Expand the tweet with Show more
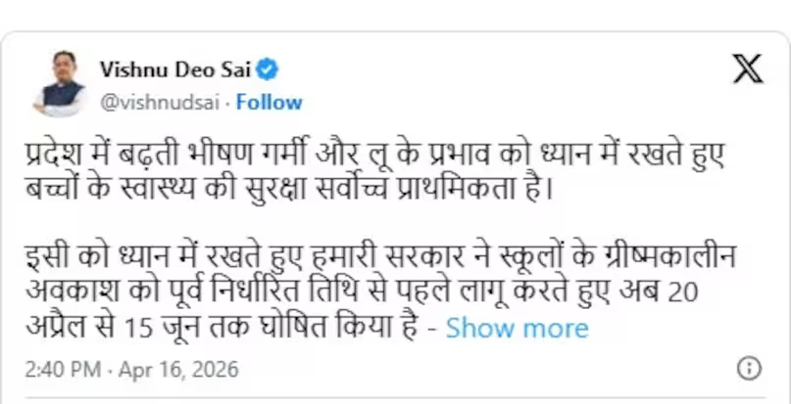This screenshot has height=404, width=791. [x=517, y=328]
